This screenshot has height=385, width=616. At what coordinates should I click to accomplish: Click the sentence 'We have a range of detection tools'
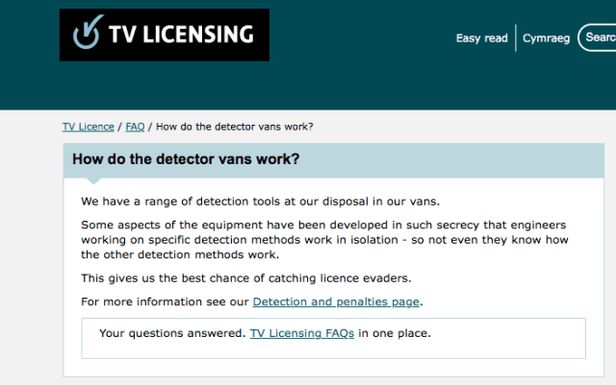point(261,201)
